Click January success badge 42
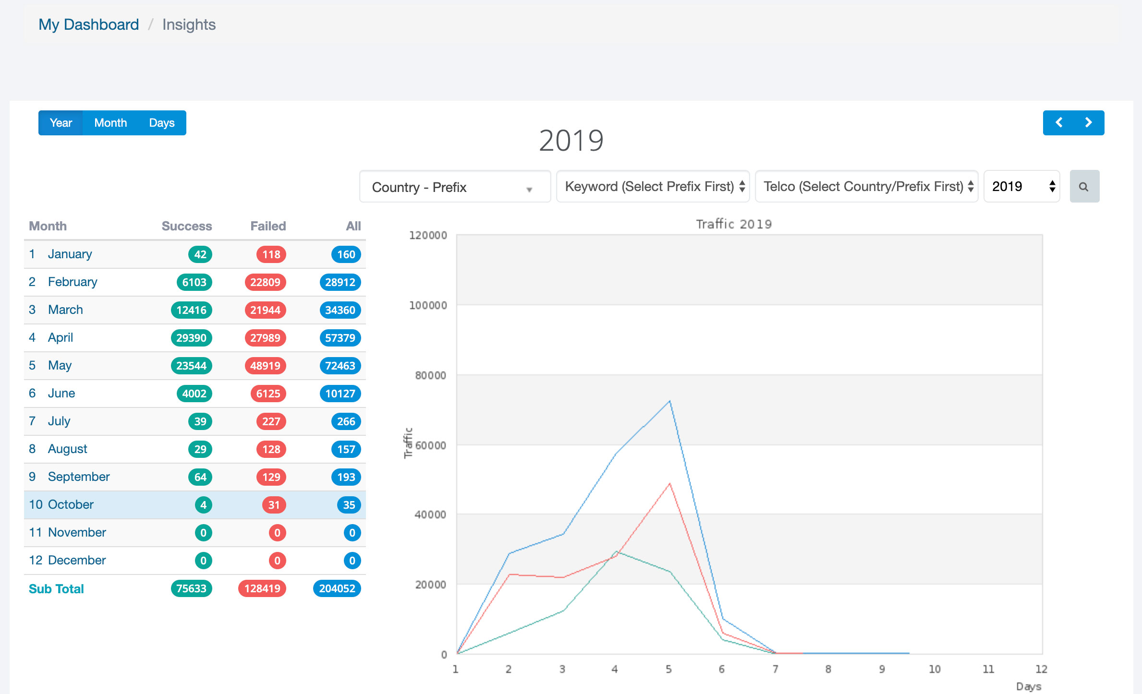Image resolution: width=1142 pixels, height=694 pixels. coord(200,254)
